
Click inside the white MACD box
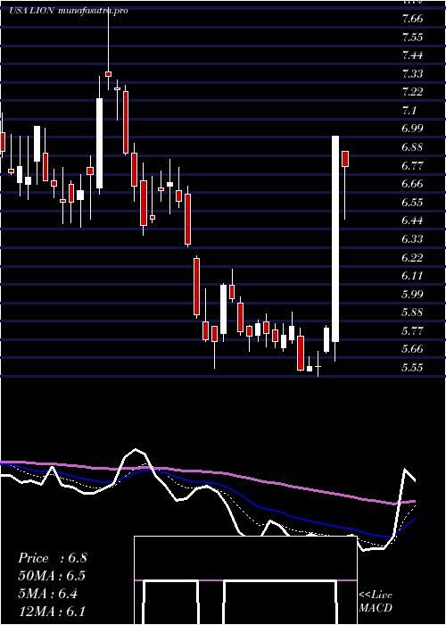[245, 580]
